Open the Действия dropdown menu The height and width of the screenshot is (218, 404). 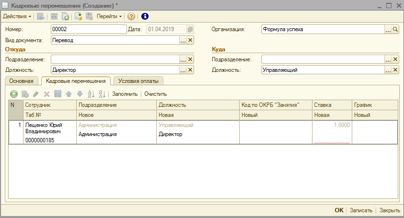[17, 16]
